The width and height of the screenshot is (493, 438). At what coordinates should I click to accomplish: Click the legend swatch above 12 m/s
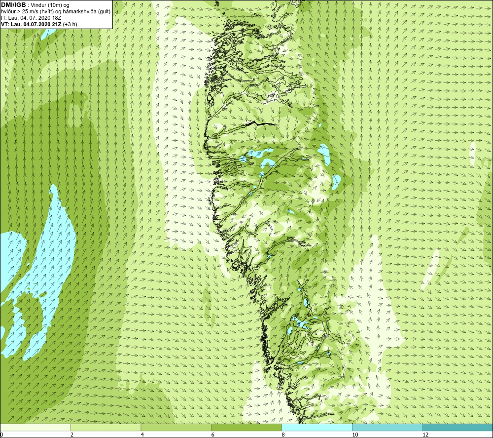point(458,427)
